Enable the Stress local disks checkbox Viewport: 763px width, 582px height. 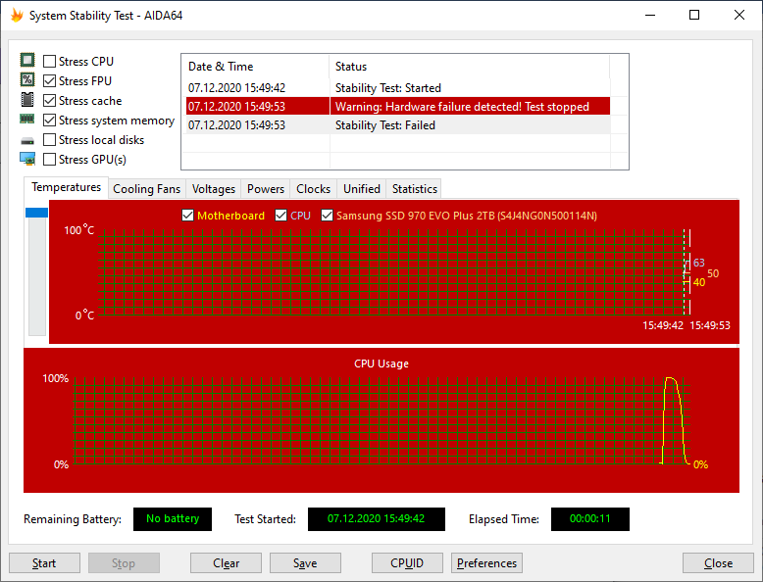click(49, 139)
